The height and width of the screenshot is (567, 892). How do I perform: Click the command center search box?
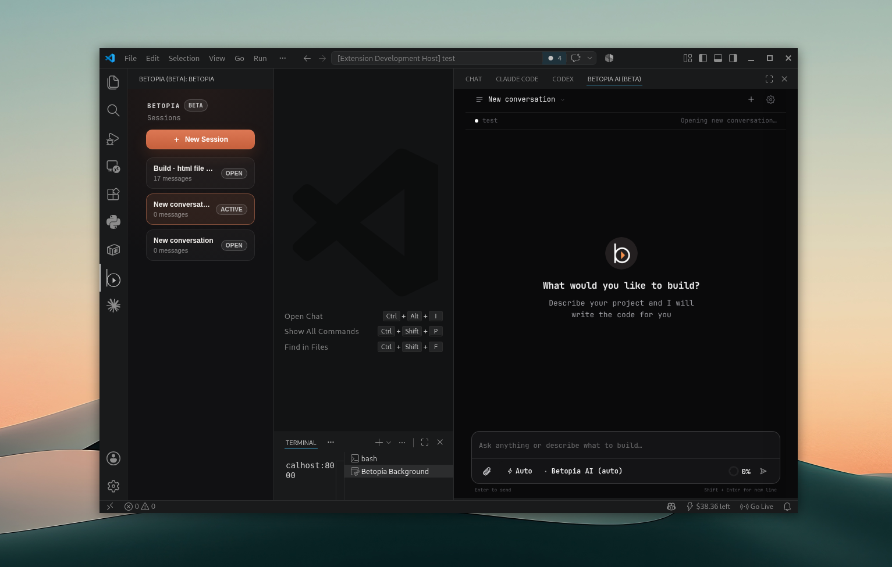click(x=436, y=58)
